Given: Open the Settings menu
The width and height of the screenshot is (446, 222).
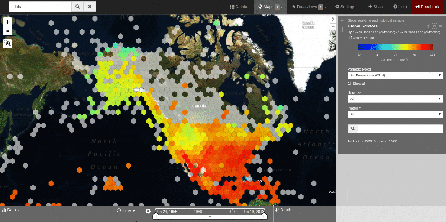Looking at the screenshot, I should 347,7.
